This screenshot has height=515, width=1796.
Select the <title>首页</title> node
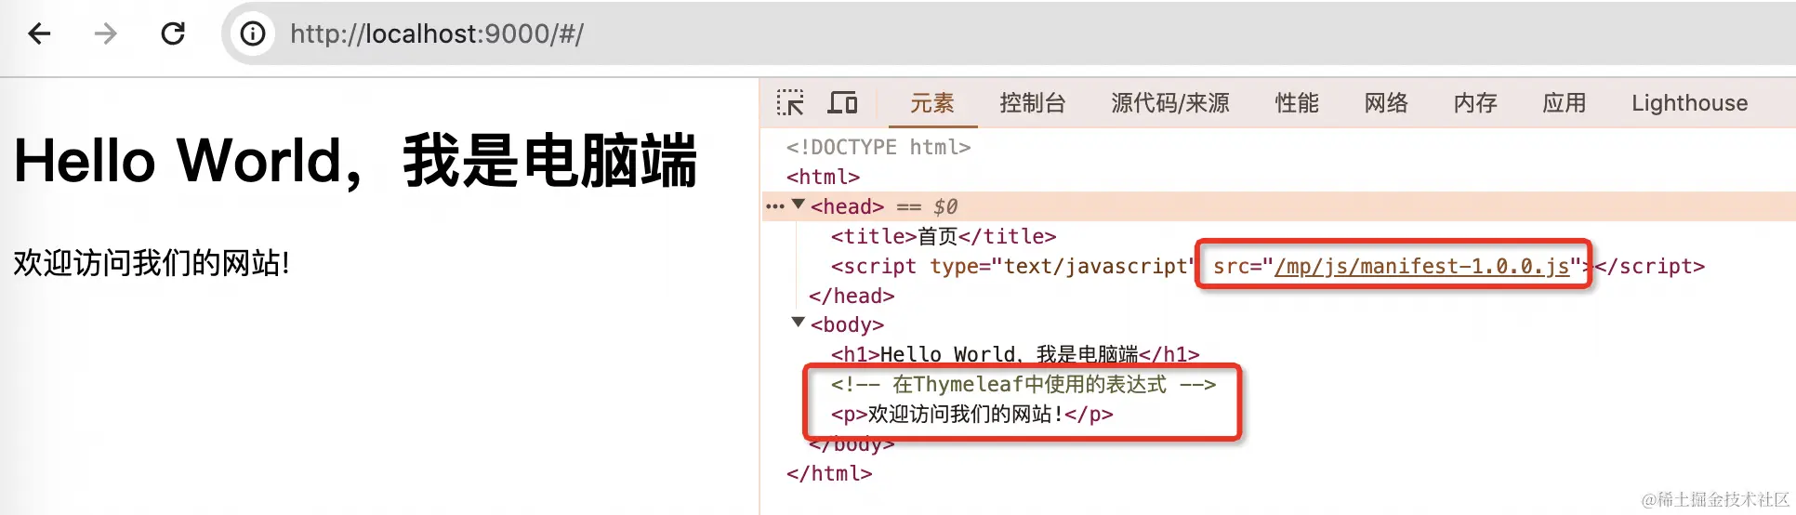(944, 236)
